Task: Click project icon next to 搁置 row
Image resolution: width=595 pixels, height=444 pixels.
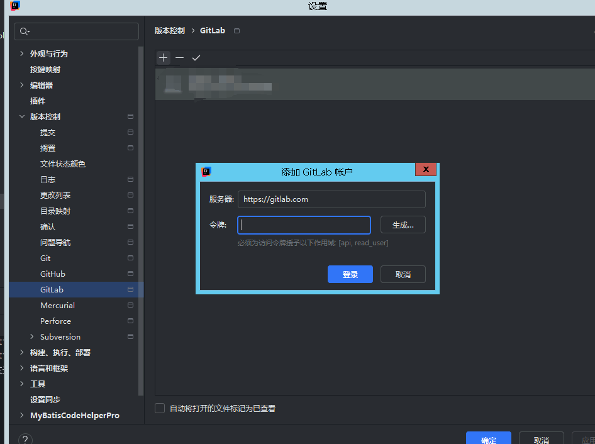Action: [130, 148]
